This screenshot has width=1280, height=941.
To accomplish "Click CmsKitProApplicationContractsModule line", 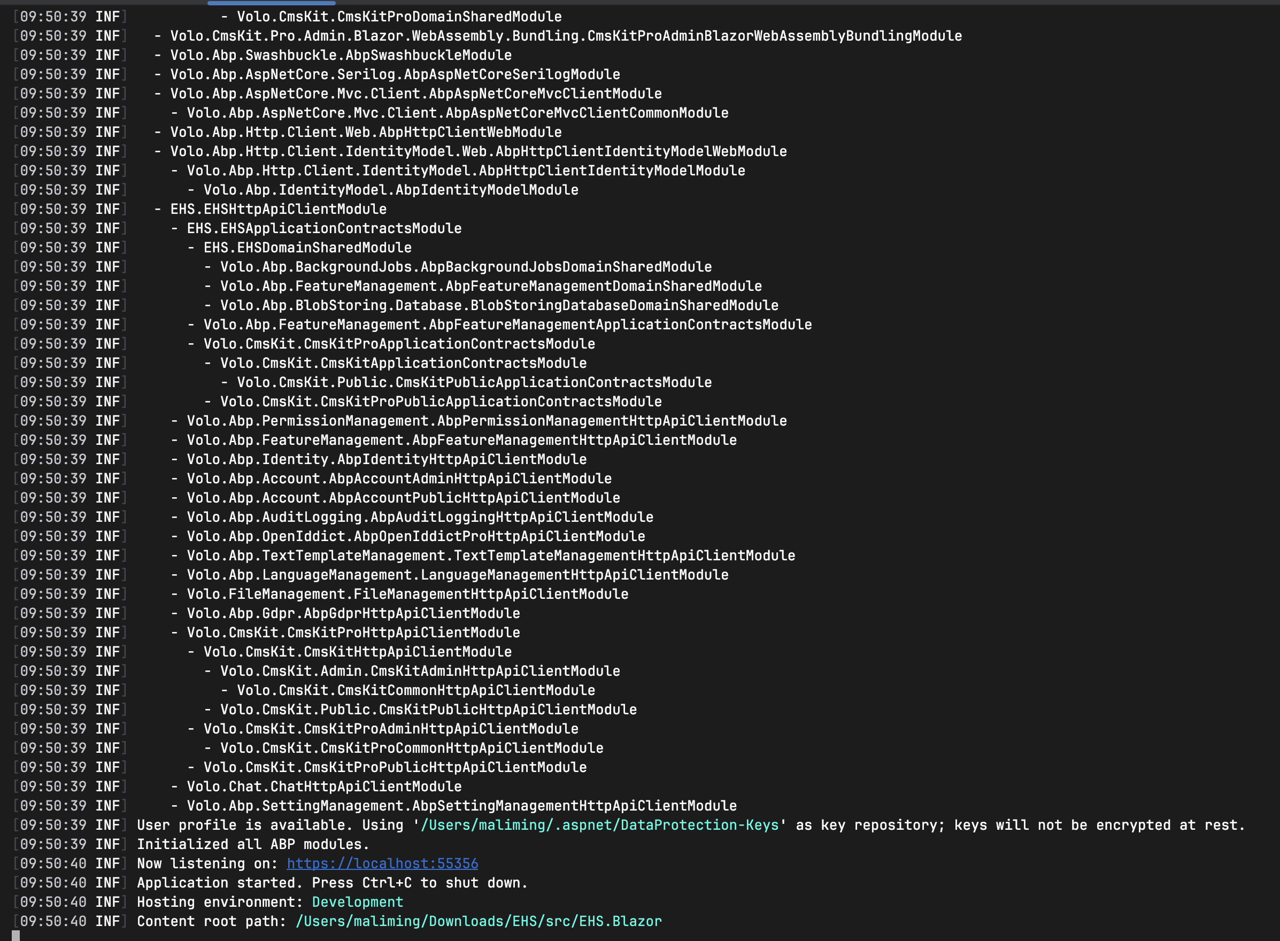I will (x=399, y=344).
